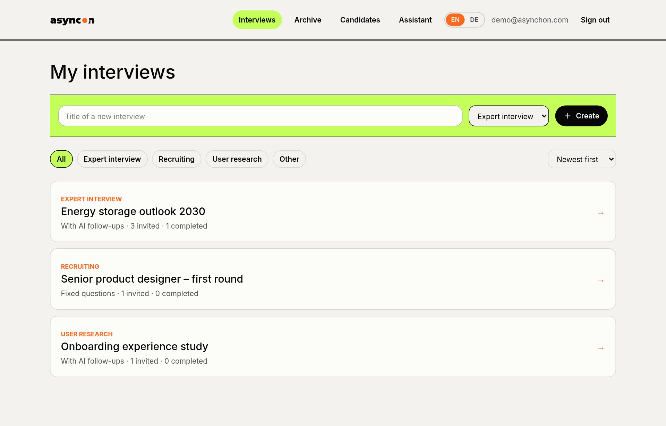The width and height of the screenshot is (666, 426).
Task: Open Senior product designer – first round title
Action: [152, 279]
